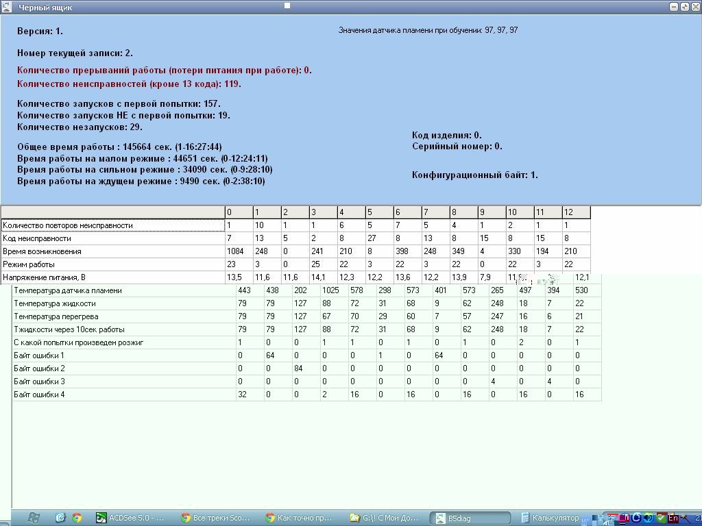Click the Черный ящик window title icon
The width and height of the screenshot is (702, 526).
(6, 7)
